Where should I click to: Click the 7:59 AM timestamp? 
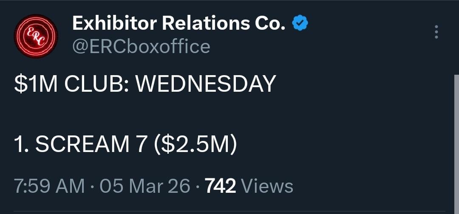[49, 186]
